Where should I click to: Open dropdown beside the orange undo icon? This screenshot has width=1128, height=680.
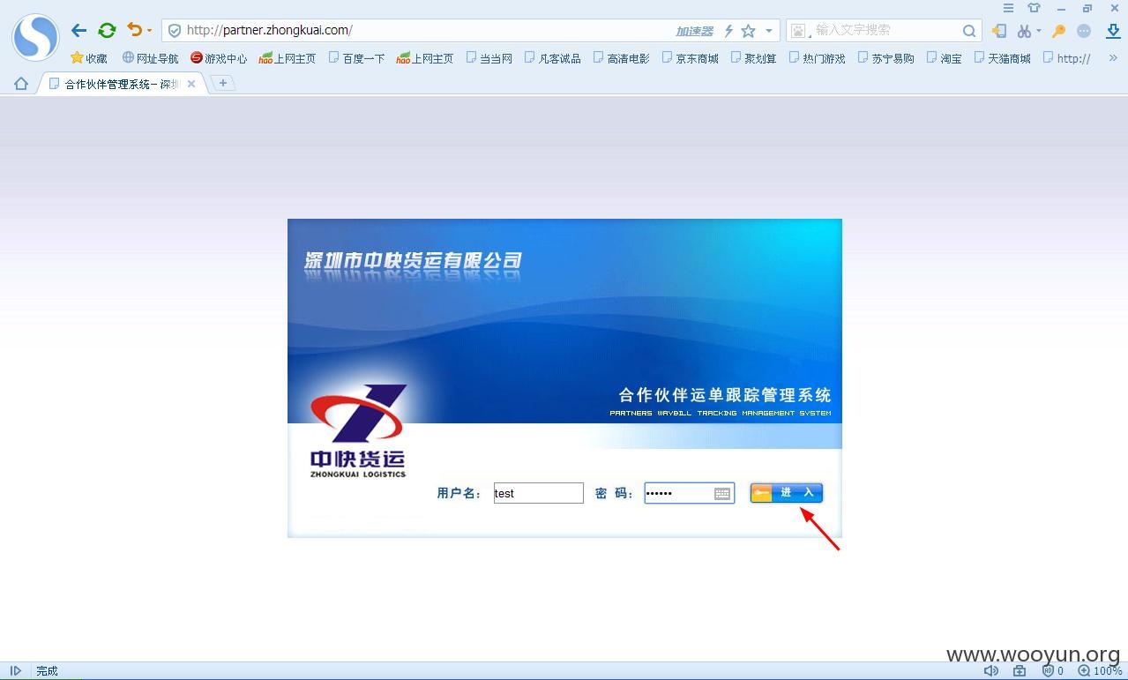(x=149, y=31)
